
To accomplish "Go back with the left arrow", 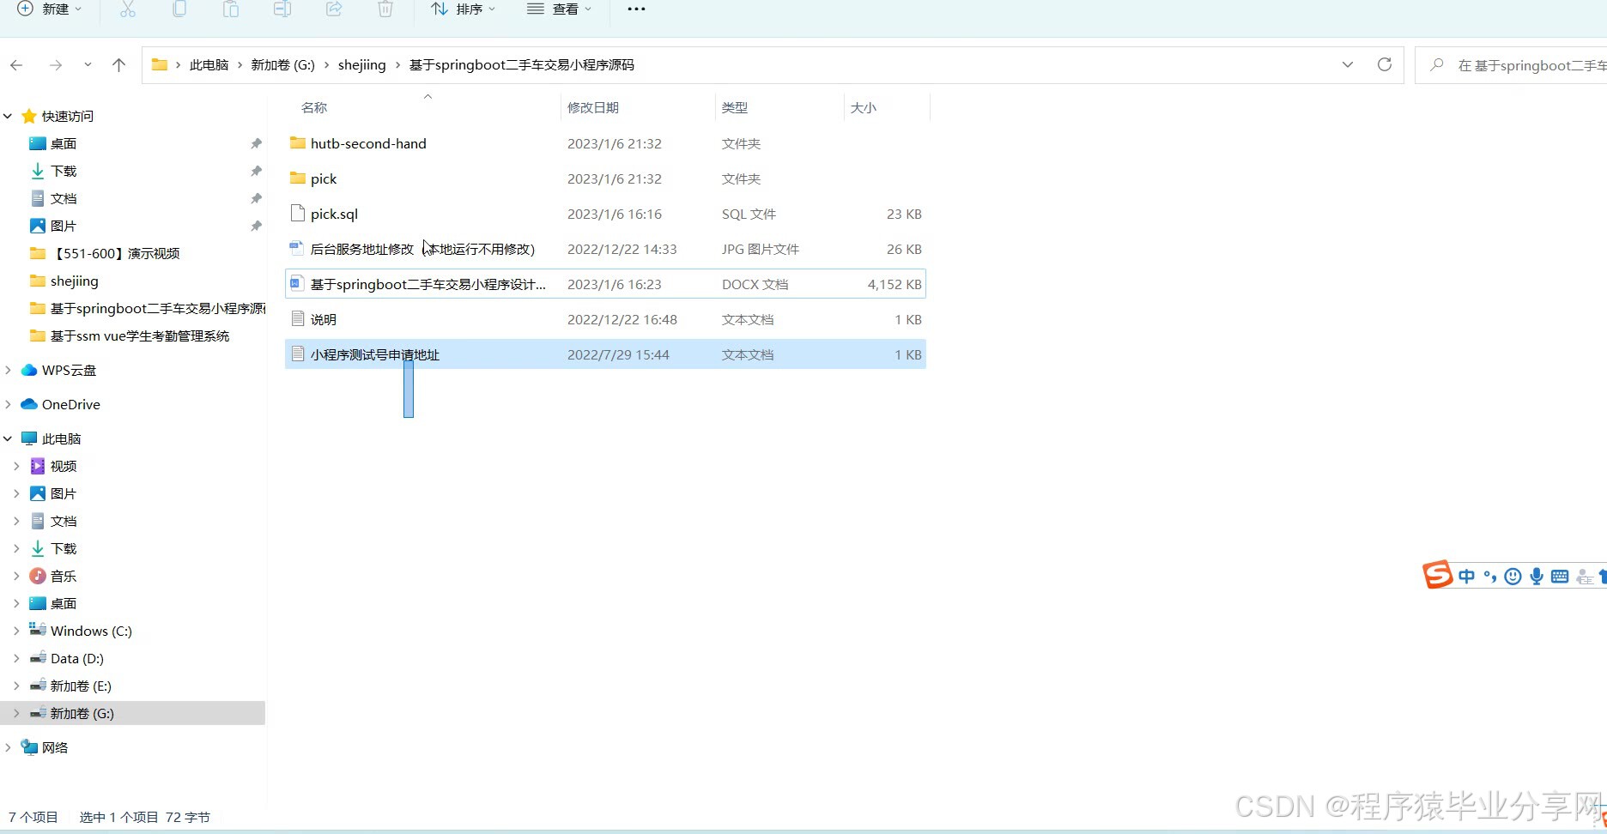I will (16, 65).
